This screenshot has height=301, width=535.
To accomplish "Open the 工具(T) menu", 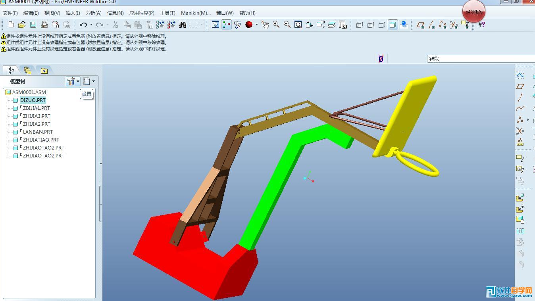I will [x=167, y=13].
